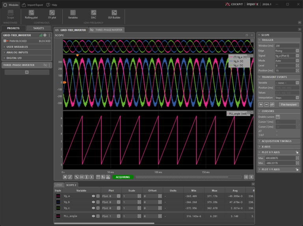
Task: Click the Fire transient button
Action: coord(288,105)
